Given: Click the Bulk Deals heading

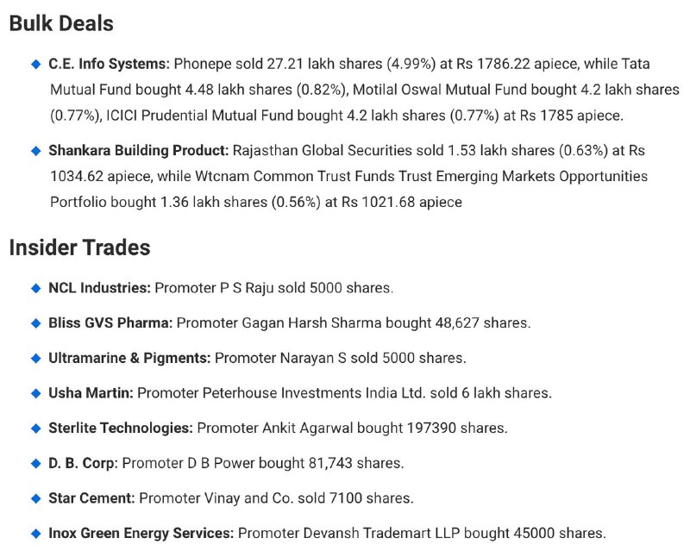Looking at the screenshot, I should pyautogui.click(x=61, y=23).
